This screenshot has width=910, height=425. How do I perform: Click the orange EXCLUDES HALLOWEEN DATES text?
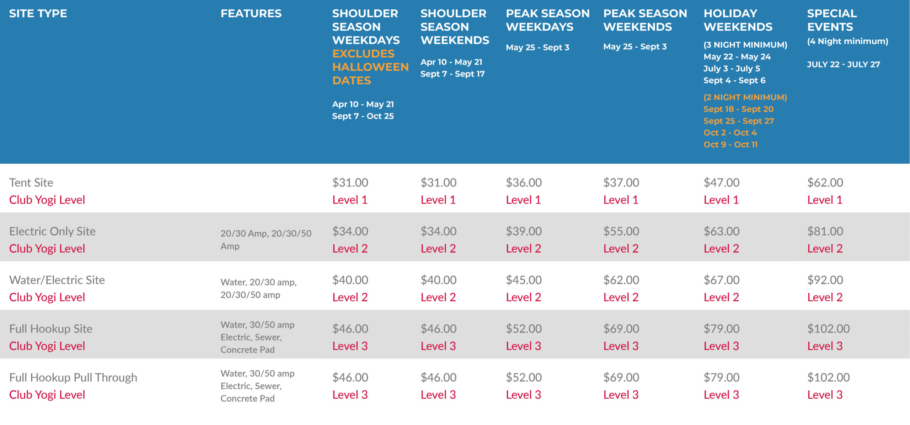[x=370, y=67]
